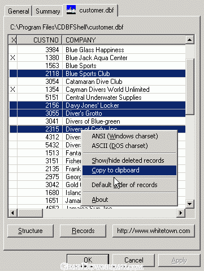Screen dimensions: 204x271
Task: Select the Central Underwater Supplies row
Action: (97, 98)
